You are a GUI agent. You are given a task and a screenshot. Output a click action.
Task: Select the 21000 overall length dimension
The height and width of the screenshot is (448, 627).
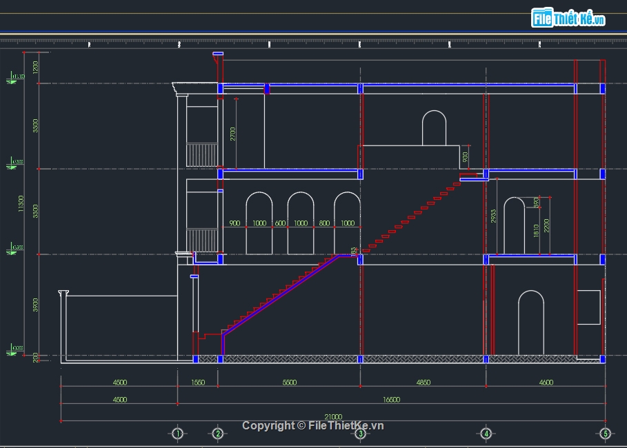click(x=333, y=416)
